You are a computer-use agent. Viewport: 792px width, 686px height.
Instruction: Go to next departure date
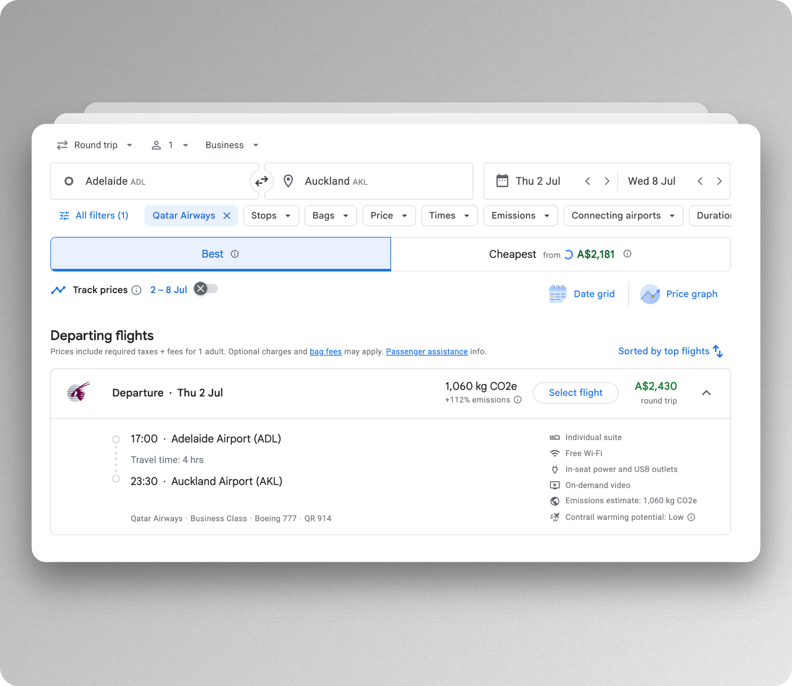coord(607,181)
